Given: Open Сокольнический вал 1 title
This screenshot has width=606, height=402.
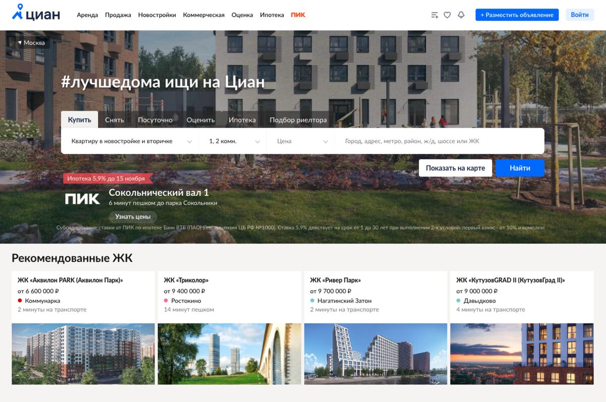Looking at the screenshot, I should 159,193.
